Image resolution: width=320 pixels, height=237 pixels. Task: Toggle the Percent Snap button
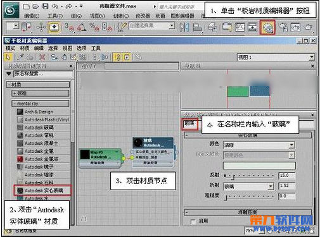[x=94, y=27]
